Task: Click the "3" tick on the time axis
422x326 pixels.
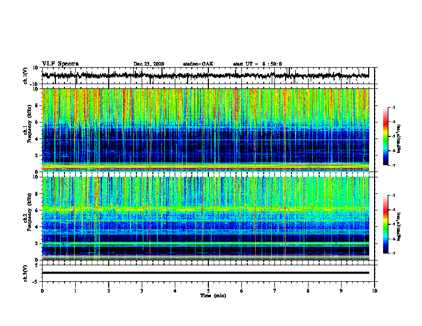Action: (x=142, y=291)
